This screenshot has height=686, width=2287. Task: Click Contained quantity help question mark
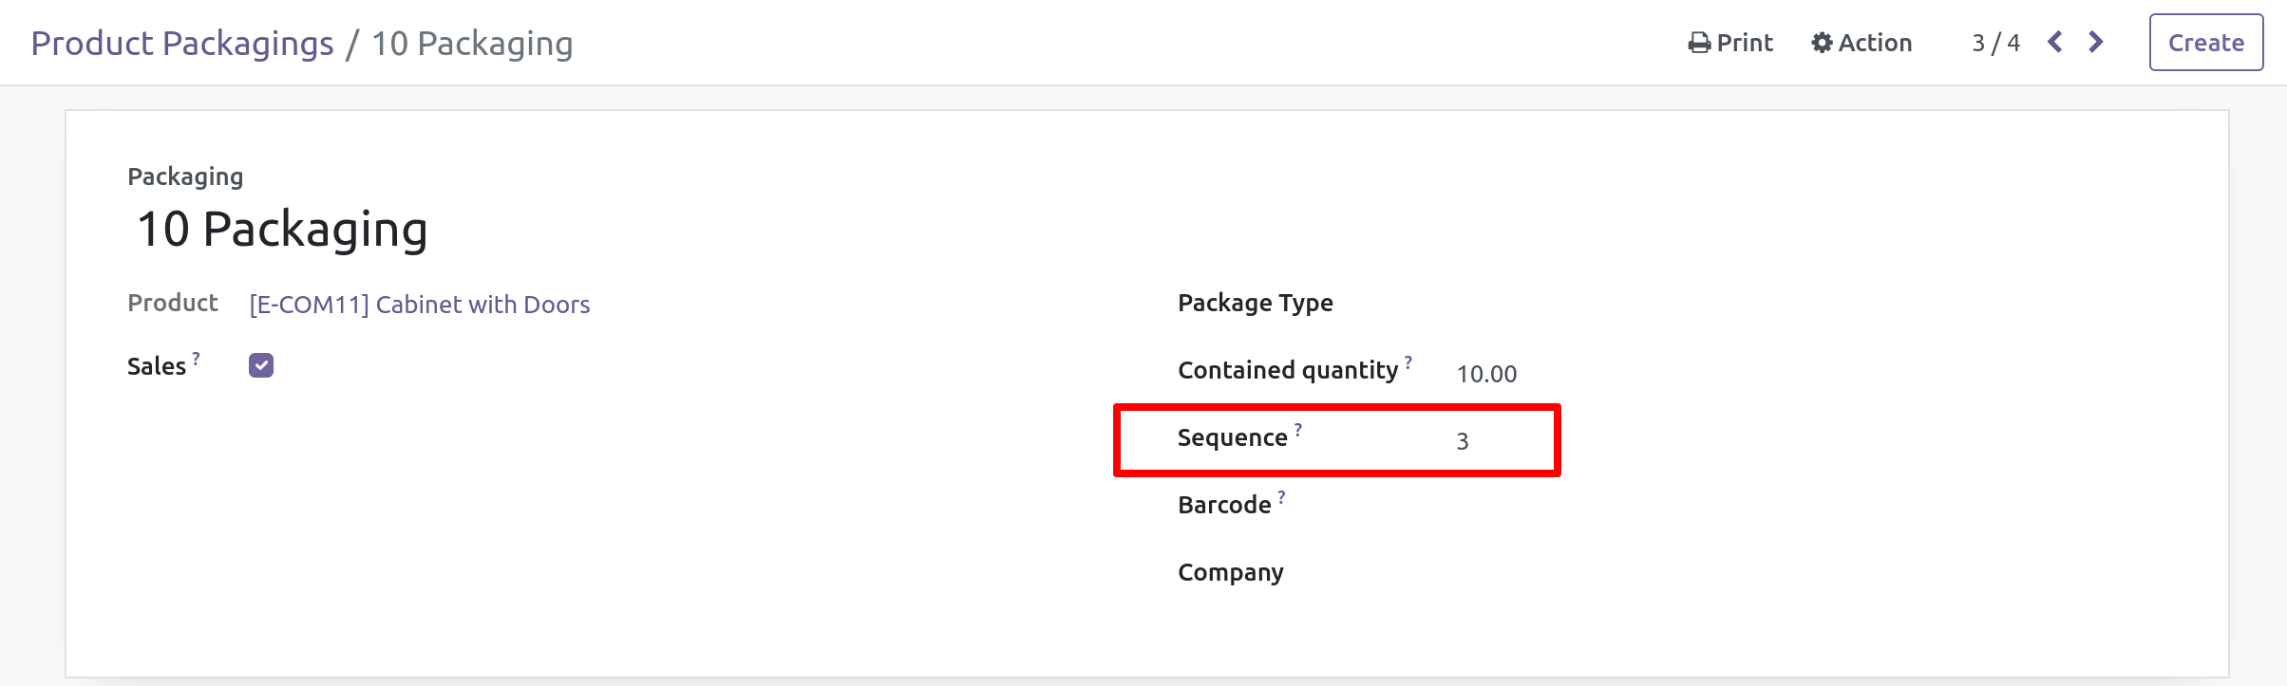click(1408, 362)
